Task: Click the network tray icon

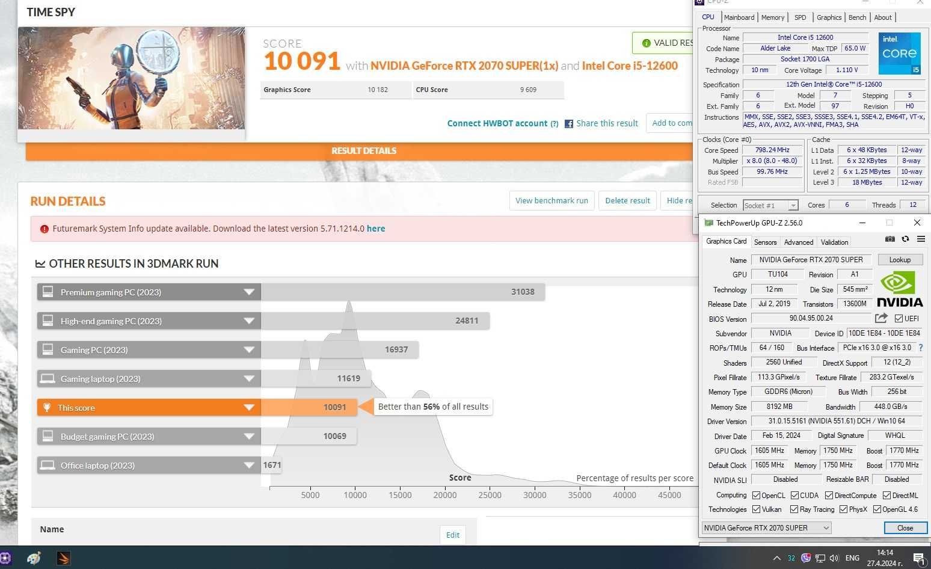Action: tap(820, 558)
